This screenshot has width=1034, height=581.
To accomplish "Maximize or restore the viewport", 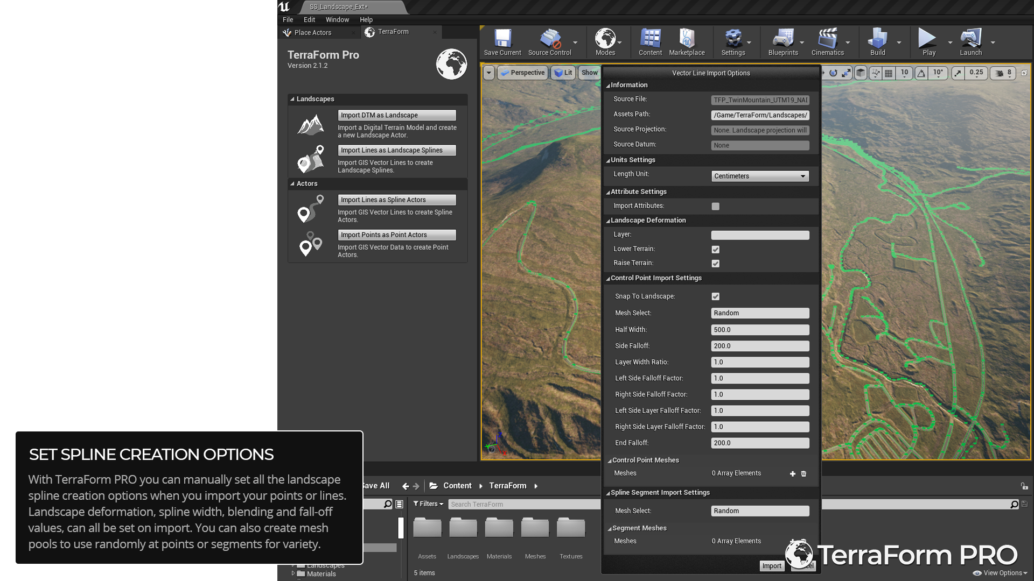I will click(x=1024, y=73).
